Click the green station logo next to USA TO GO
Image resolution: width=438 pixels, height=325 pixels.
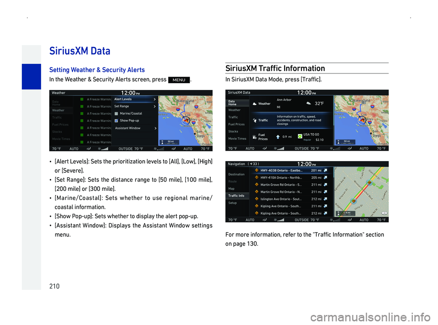(300, 136)
